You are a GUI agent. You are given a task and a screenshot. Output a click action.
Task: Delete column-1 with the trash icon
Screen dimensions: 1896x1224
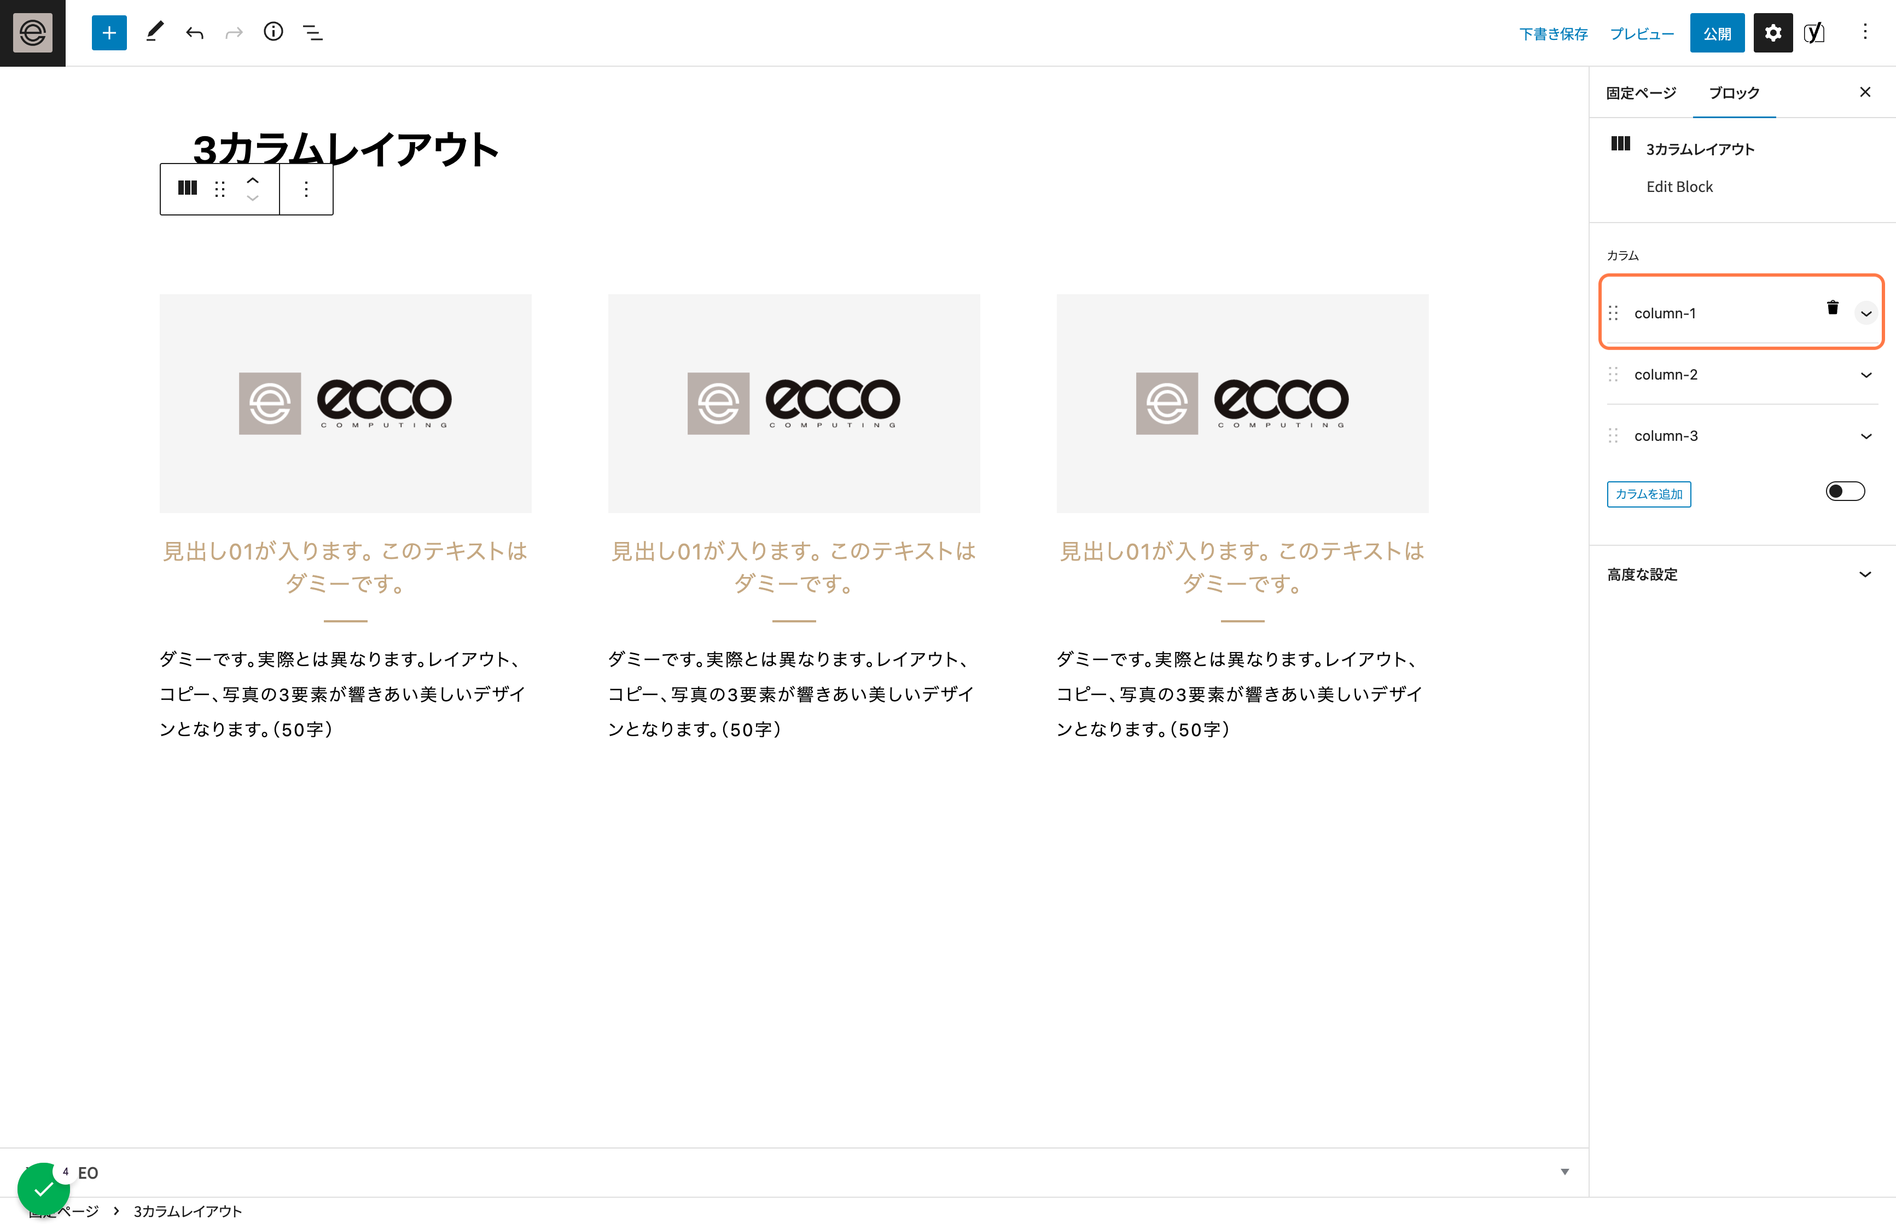[x=1833, y=307]
